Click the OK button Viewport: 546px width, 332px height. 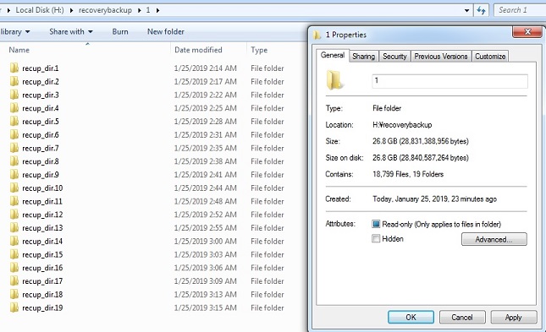[411, 317]
